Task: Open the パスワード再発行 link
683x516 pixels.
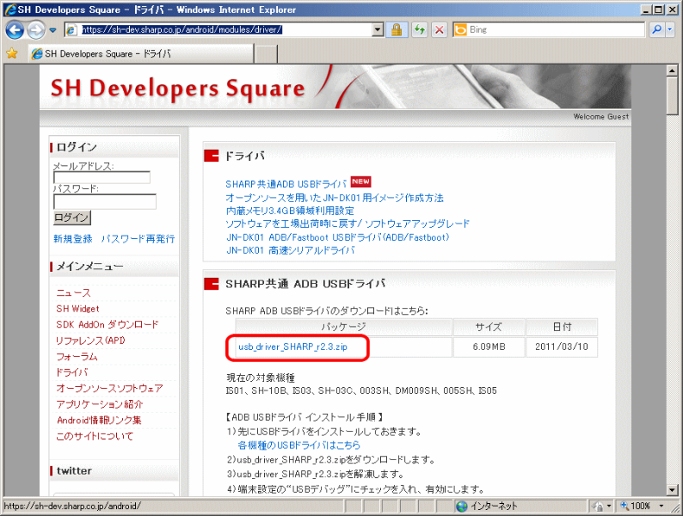Action: [x=138, y=238]
